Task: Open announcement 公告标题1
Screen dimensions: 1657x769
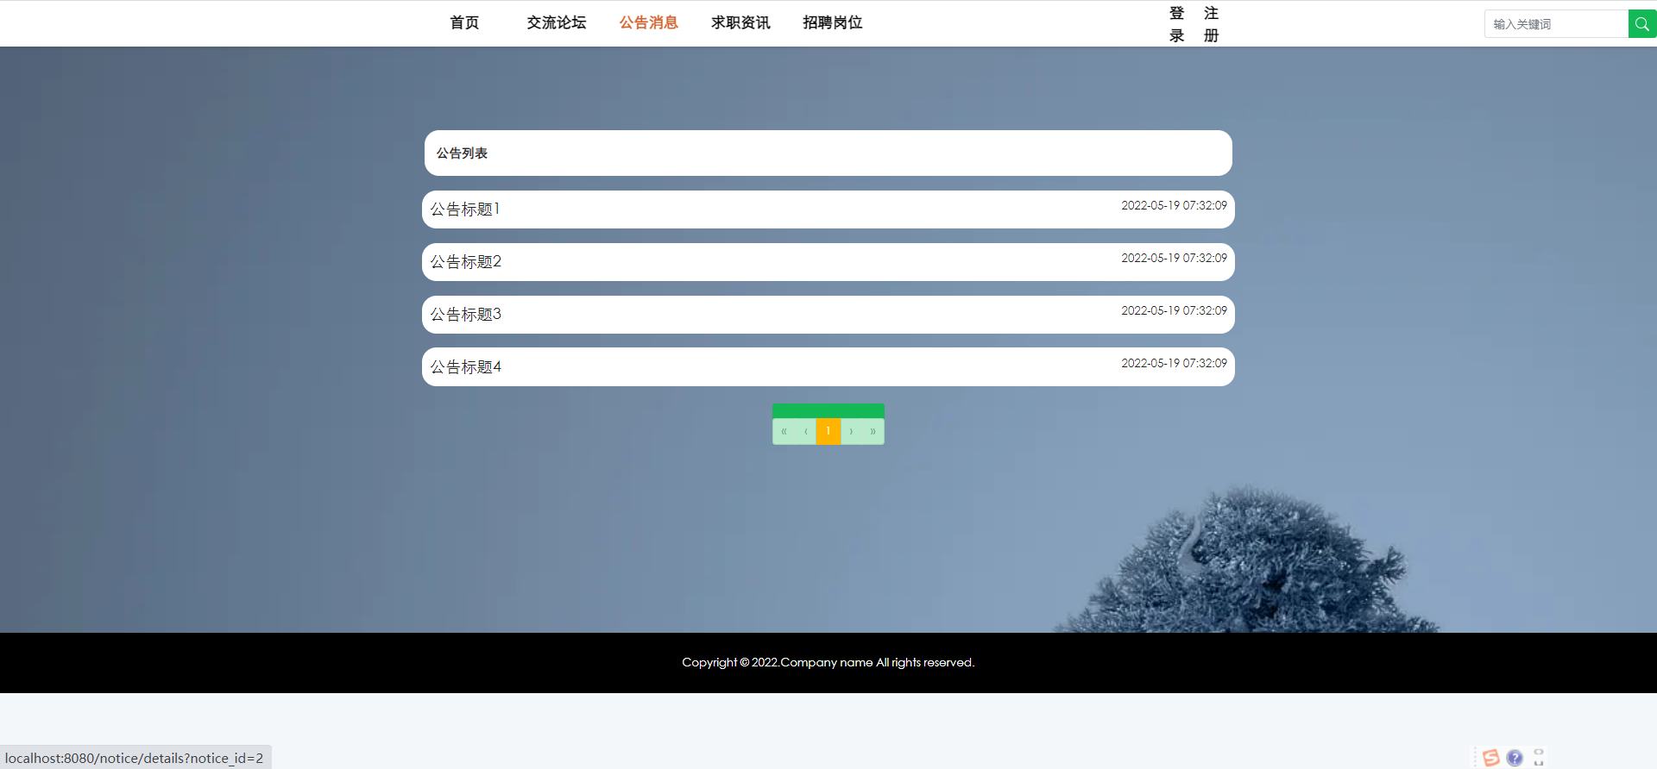Action: tap(466, 209)
